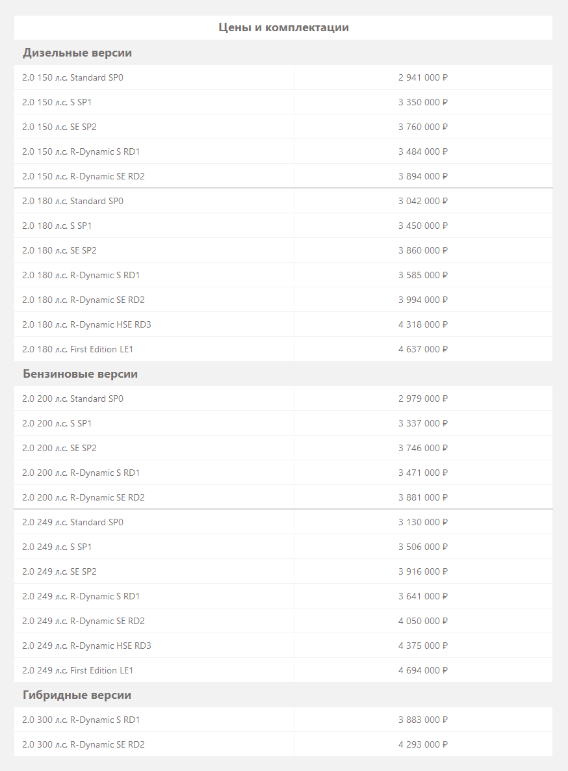The width and height of the screenshot is (568, 771).
Task: Select the 'Гибридные версии' section heading
Action: pos(77,695)
